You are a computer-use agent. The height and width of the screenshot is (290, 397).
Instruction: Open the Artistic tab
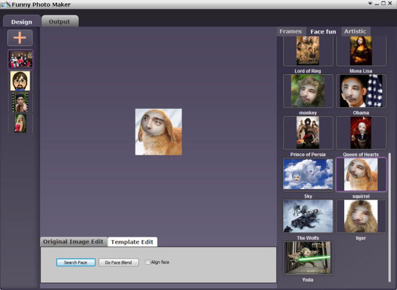(355, 31)
